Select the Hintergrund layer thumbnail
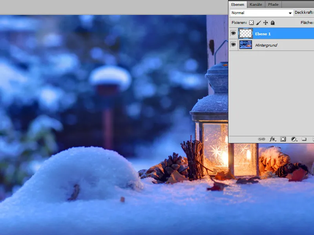 tap(246, 45)
